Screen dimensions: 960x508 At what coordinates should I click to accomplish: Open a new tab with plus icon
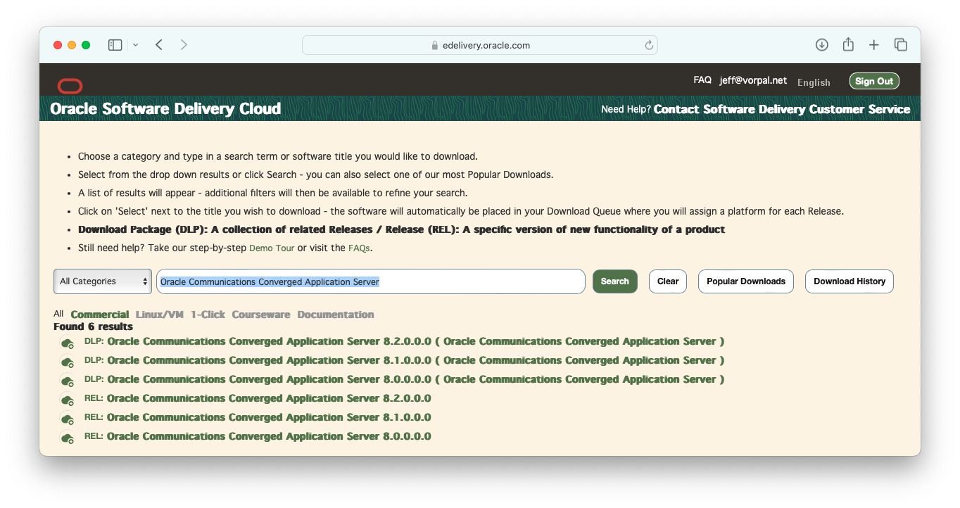point(873,45)
